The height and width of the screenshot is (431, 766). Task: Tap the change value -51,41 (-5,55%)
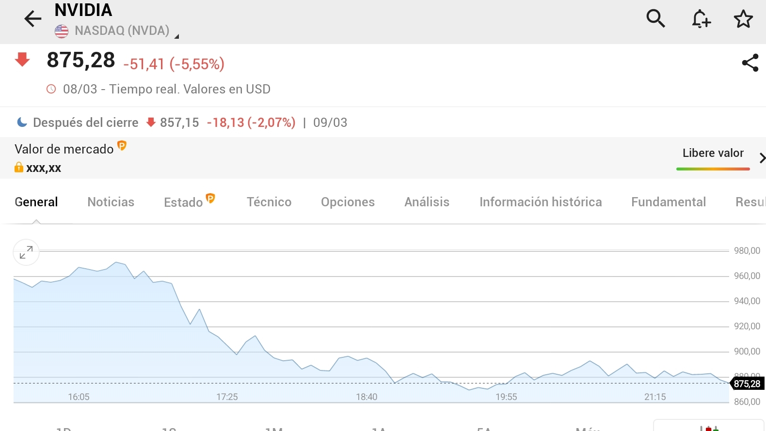[x=174, y=64]
